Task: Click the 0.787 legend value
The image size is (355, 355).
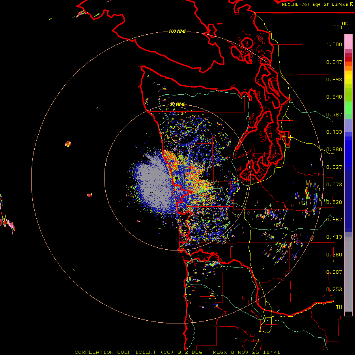Action: (334, 114)
